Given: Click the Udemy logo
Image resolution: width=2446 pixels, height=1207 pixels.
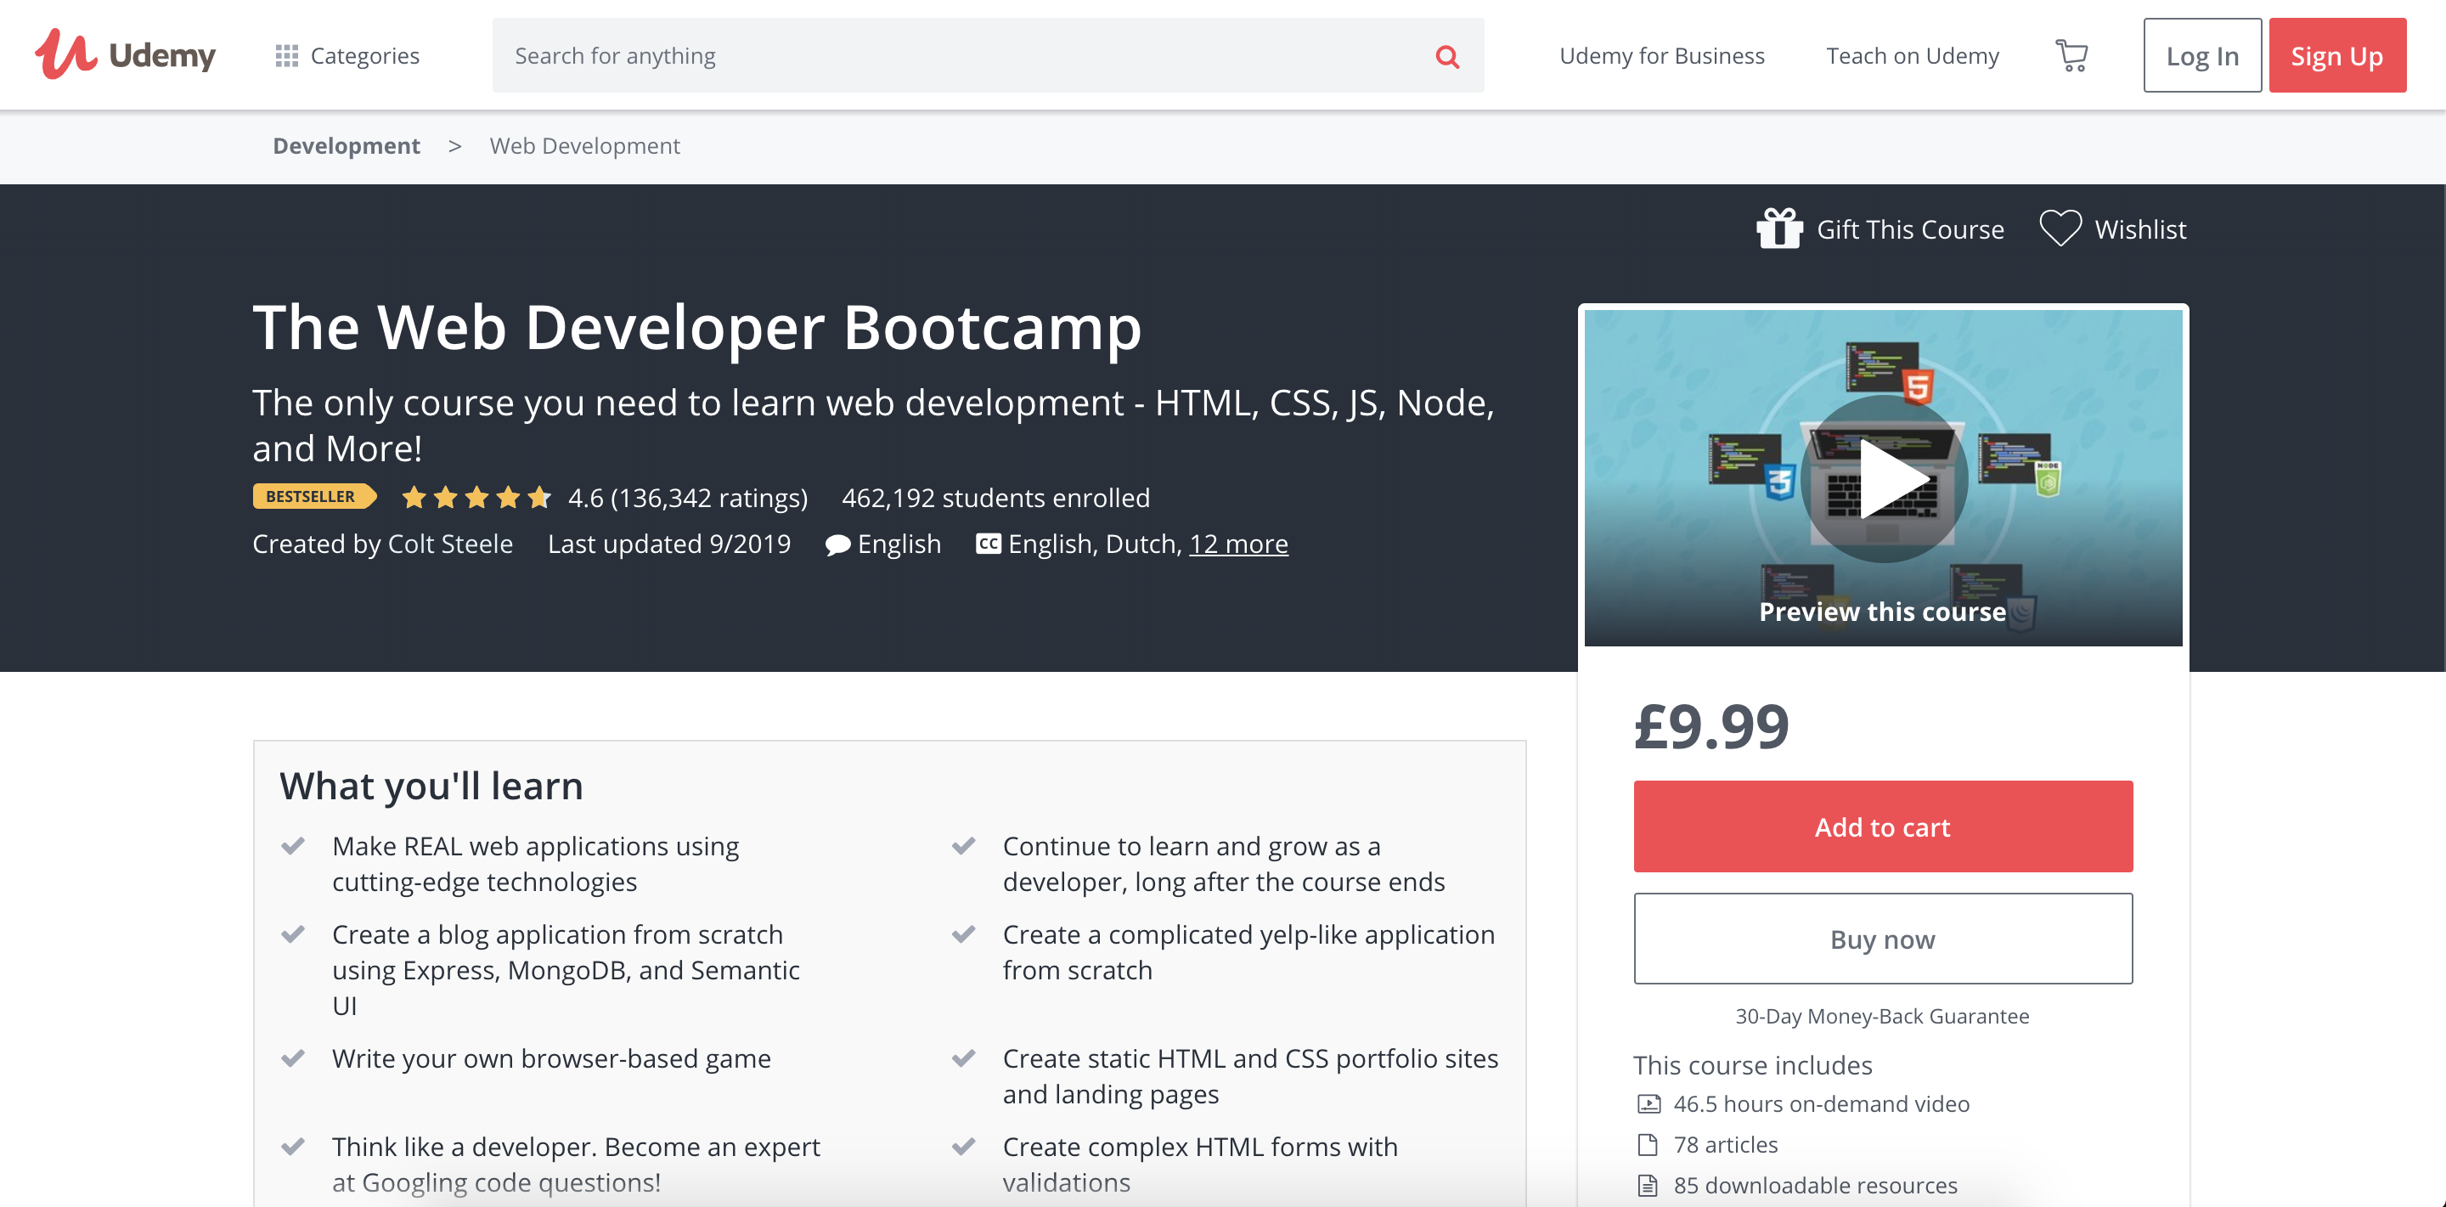Looking at the screenshot, I should point(124,55).
